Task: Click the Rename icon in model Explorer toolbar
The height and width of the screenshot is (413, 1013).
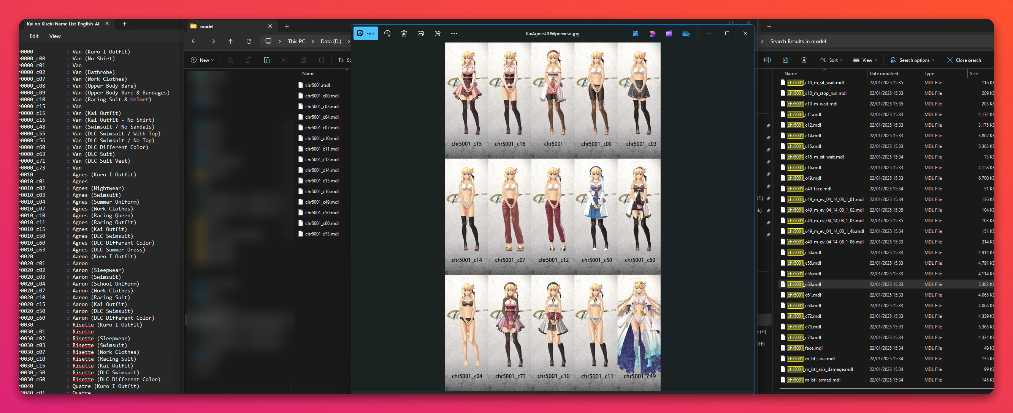Action: point(285,60)
